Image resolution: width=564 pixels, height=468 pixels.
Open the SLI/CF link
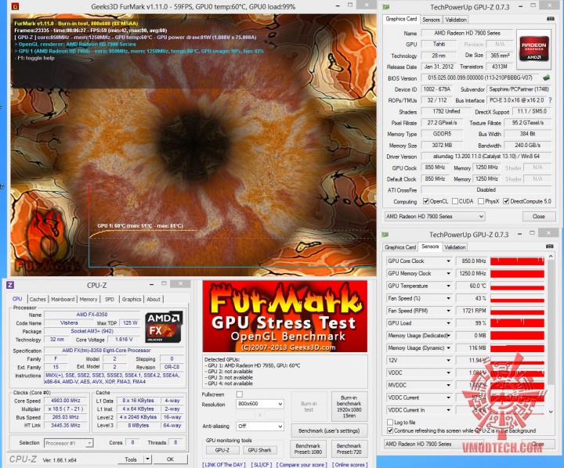coord(261,465)
